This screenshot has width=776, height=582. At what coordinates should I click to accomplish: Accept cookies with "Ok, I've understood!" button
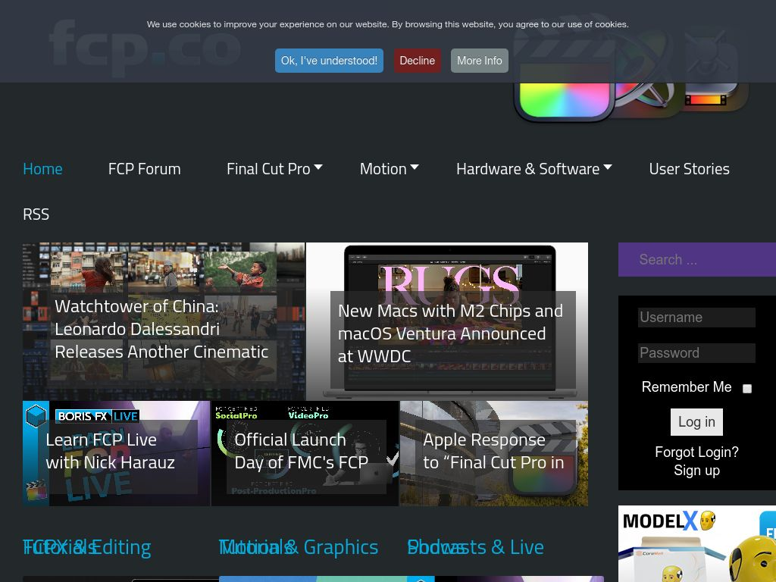coord(329,61)
